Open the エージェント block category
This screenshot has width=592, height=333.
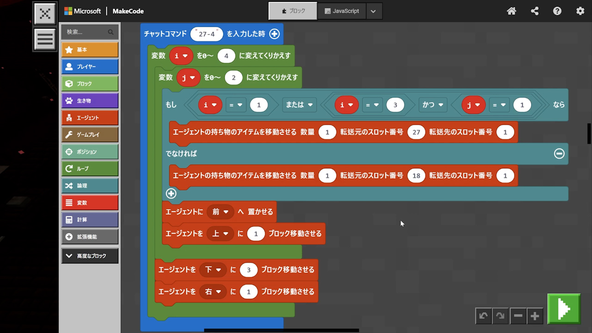90,118
